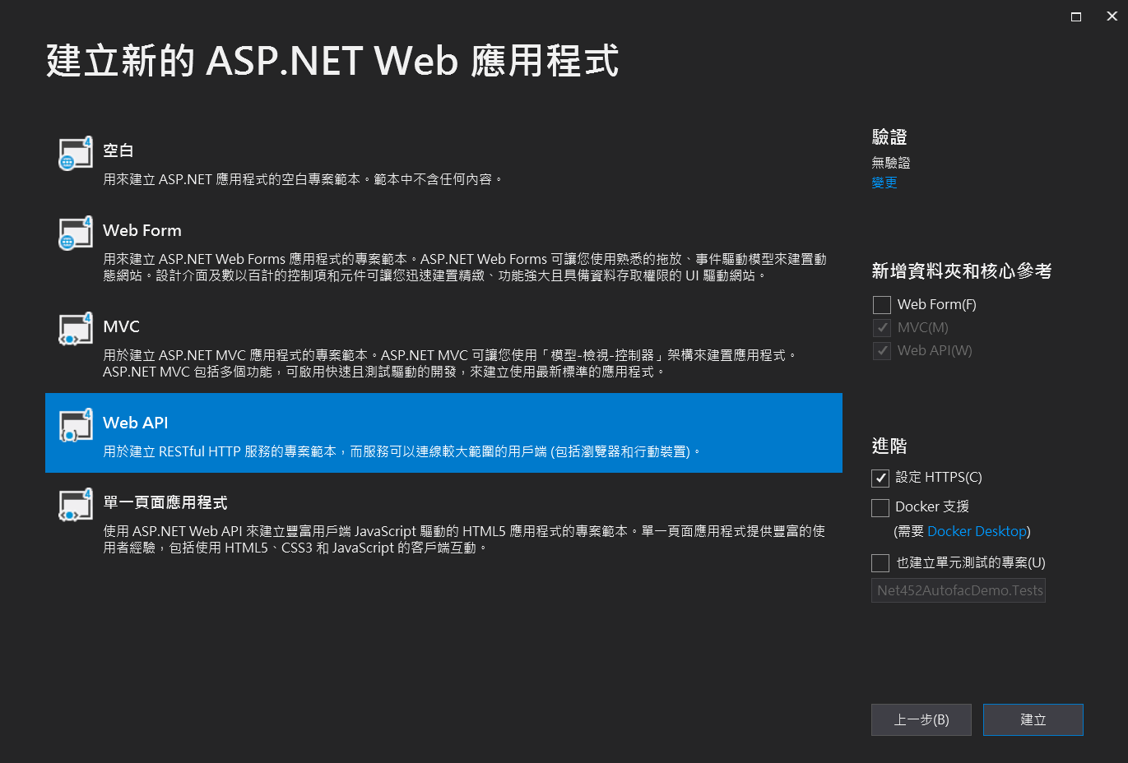The image size is (1128, 763).
Task: Uncheck the 設定 HTTPS(C) checkbox
Action: [880, 478]
